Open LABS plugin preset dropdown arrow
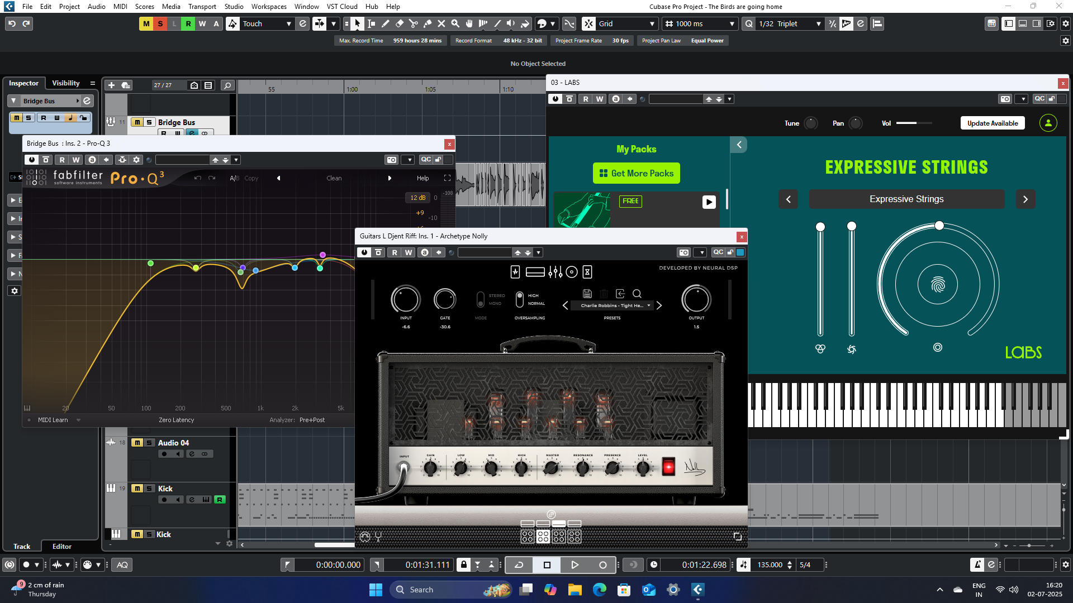 coord(729,99)
